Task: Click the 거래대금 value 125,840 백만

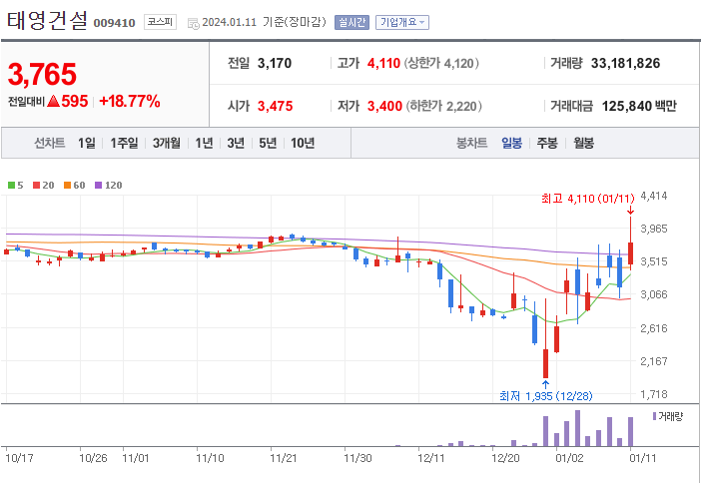Action: pos(639,107)
